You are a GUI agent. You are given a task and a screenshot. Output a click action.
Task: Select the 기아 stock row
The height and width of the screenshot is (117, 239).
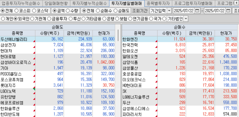57,68
